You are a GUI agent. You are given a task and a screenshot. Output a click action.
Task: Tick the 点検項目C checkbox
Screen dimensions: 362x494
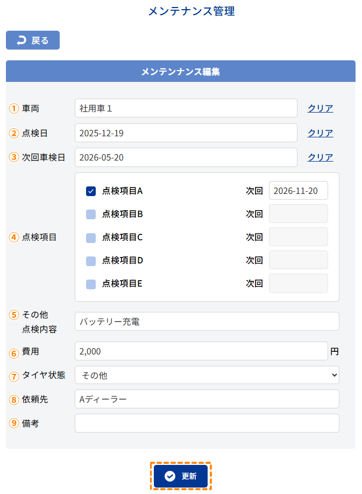pyautogui.click(x=91, y=237)
